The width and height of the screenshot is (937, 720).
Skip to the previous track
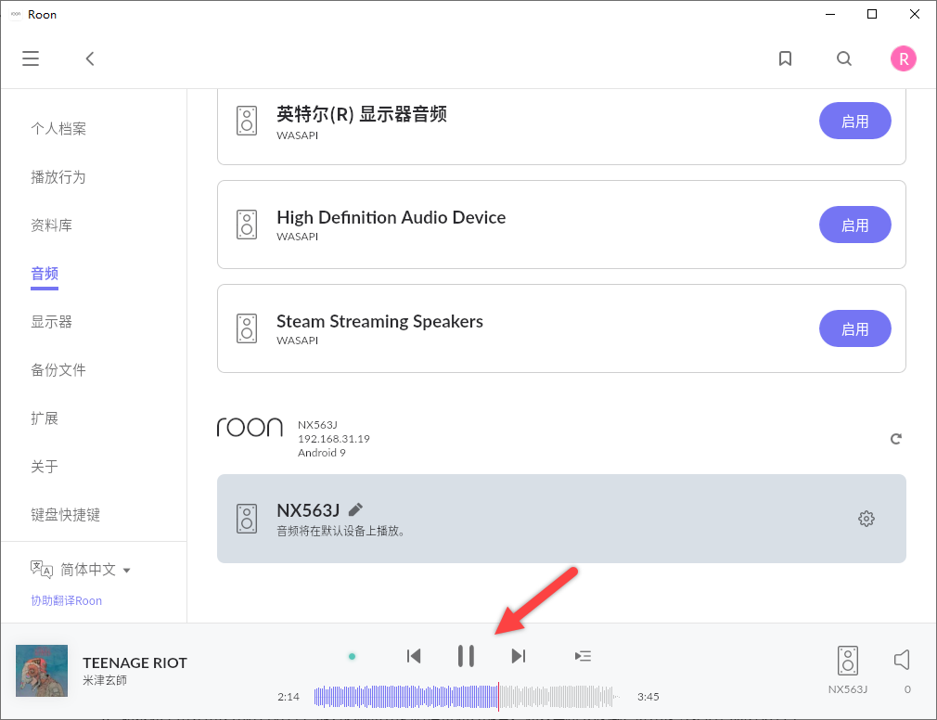(414, 656)
